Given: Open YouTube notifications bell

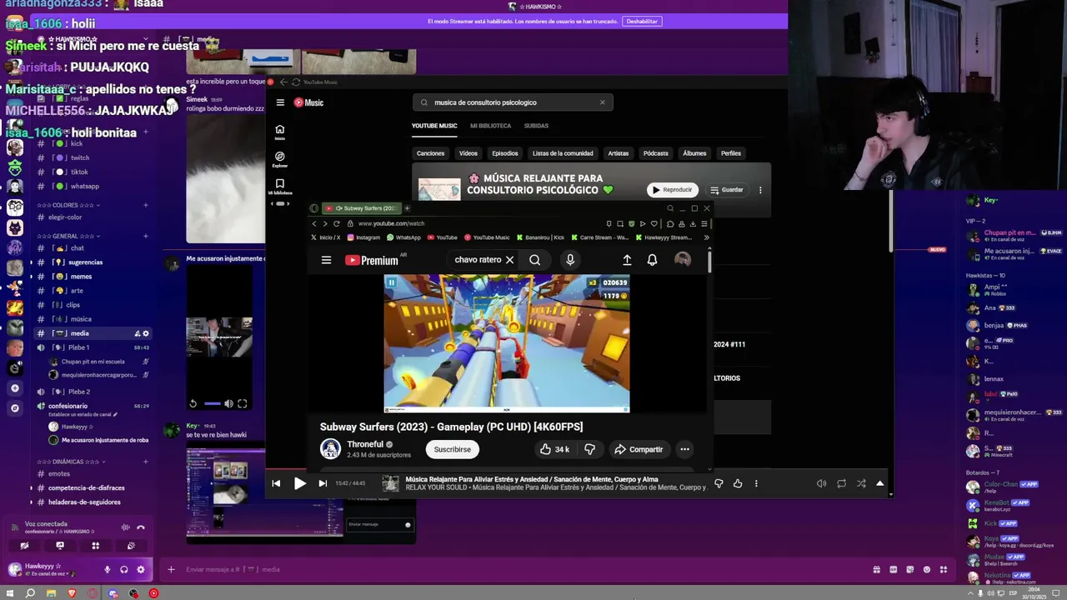Looking at the screenshot, I should (652, 260).
